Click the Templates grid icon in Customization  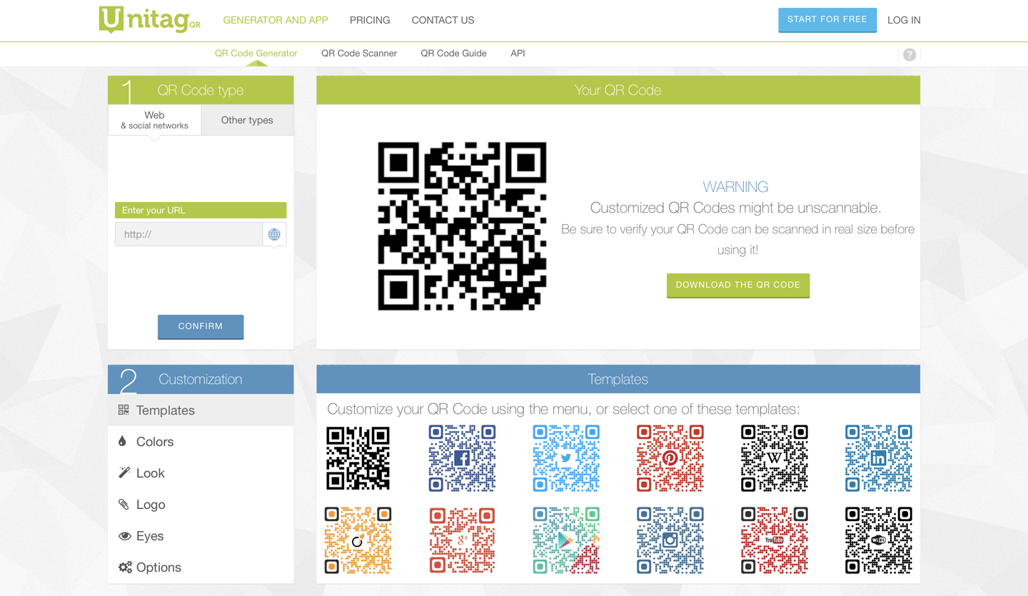point(124,410)
